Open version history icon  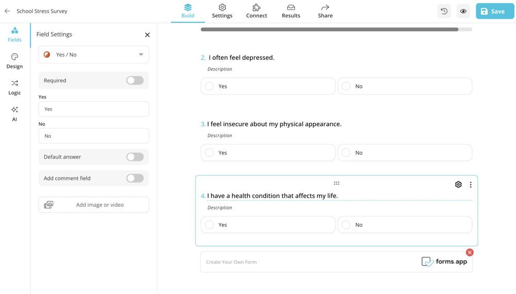click(444, 11)
